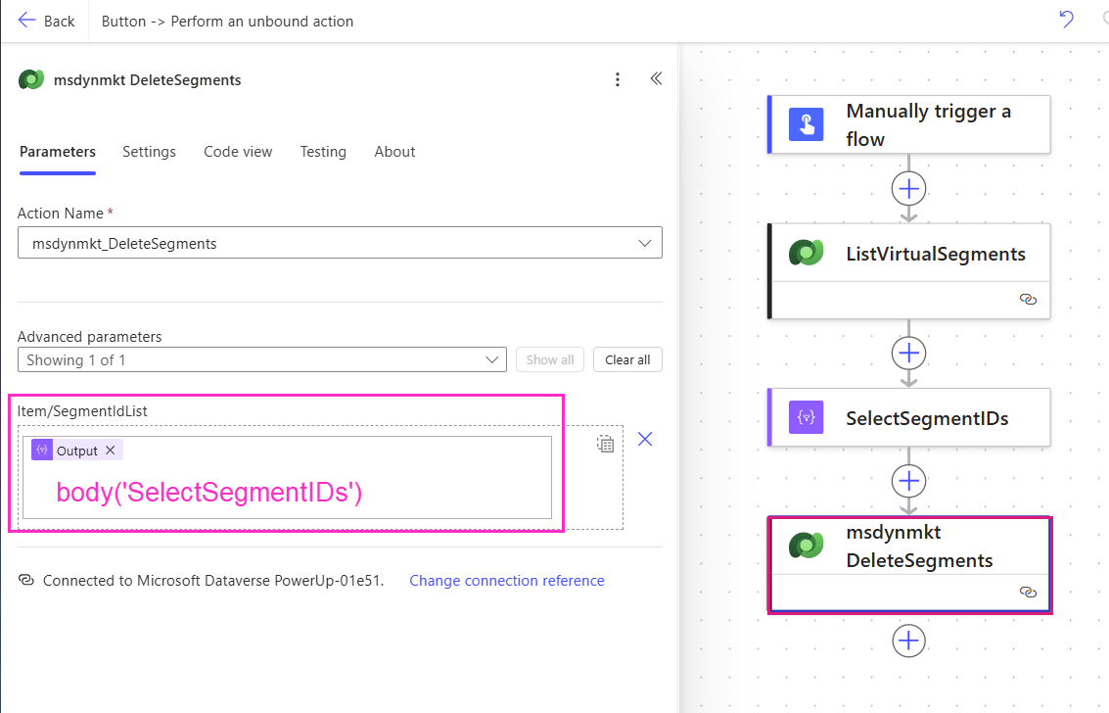Click the Dataverse icon beside msdynmkt DeleteSegments title
This screenshot has height=713, width=1109.
(x=31, y=80)
